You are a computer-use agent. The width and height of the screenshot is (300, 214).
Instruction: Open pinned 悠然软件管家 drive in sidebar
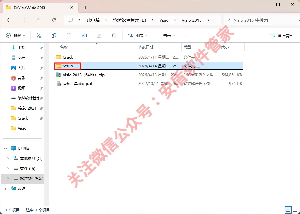tap(28, 98)
